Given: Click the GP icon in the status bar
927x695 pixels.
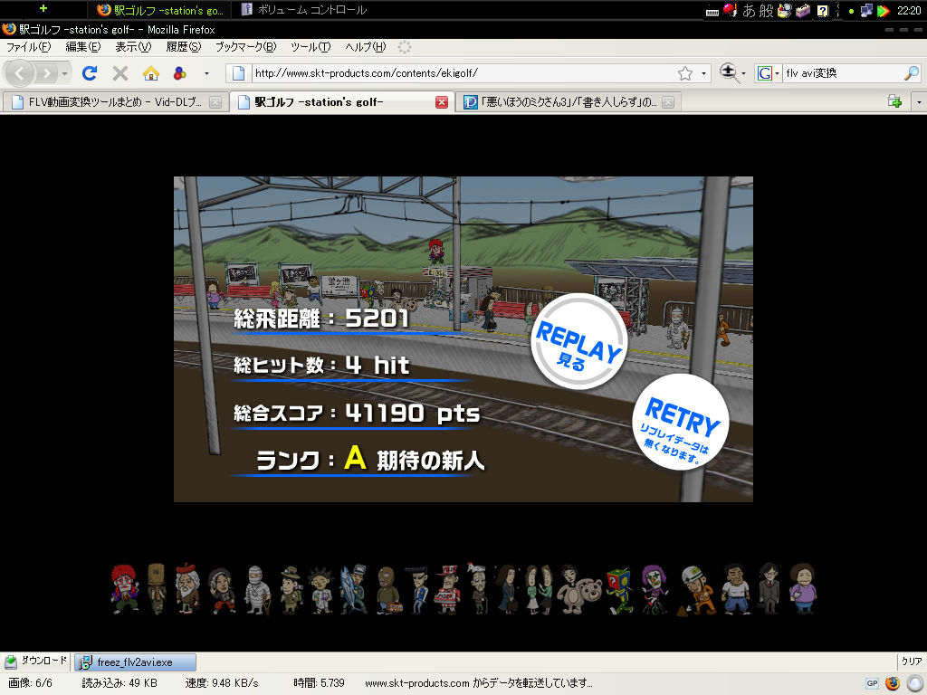Looking at the screenshot, I should coord(872,683).
